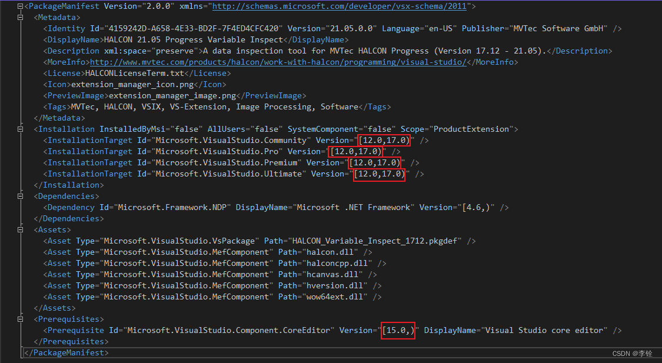Click the "21.05.0.0" Identity version value
Screen dimensions: 662x363
(x=351, y=29)
